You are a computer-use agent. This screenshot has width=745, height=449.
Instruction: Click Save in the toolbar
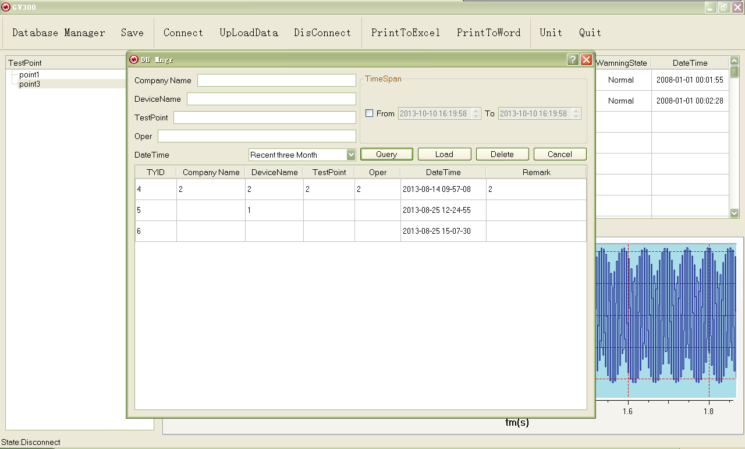[x=132, y=33]
